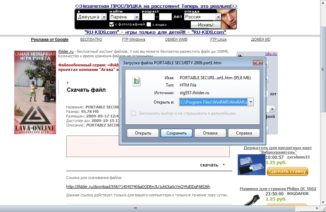Click the horizontal scrollbar thumb

[x=147, y=208]
